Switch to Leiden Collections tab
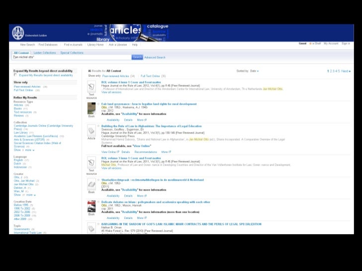The image size is (362, 271). (x=45, y=53)
